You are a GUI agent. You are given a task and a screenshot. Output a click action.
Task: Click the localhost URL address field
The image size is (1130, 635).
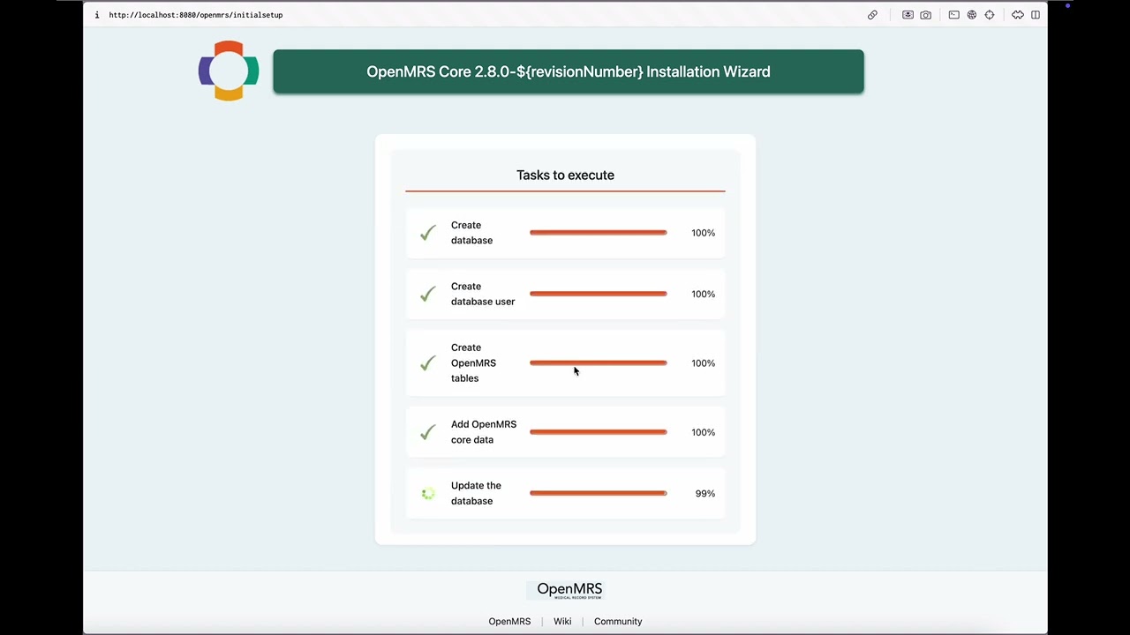tap(196, 15)
